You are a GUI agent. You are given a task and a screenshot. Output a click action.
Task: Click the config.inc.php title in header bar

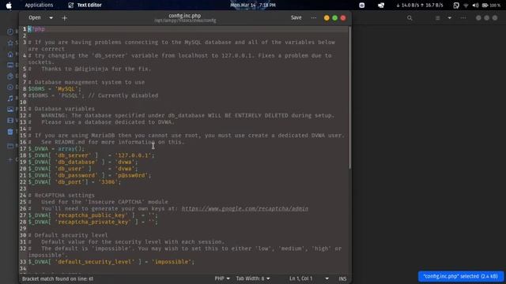click(x=185, y=16)
